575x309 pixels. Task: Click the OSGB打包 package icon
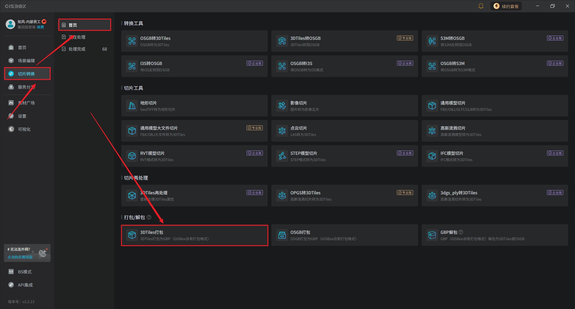pos(282,235)
